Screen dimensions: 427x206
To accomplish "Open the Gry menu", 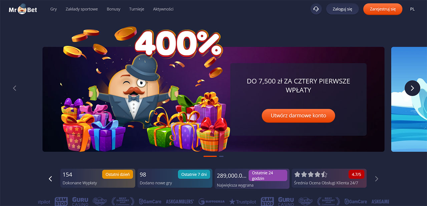I will [x=53, y=9].
